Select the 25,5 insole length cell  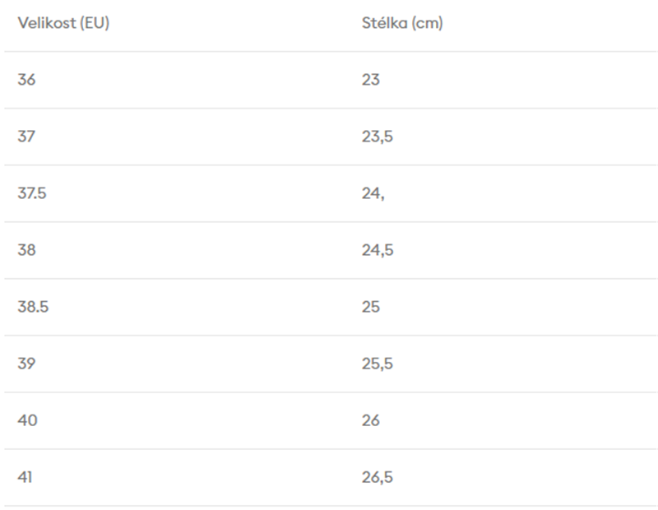(378, 364)
